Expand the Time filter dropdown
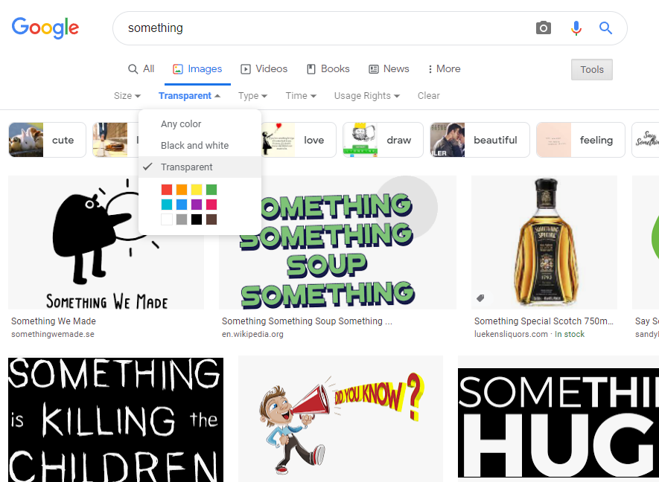The height and width of the screenshot is (482, 659). tap(300, 96)
